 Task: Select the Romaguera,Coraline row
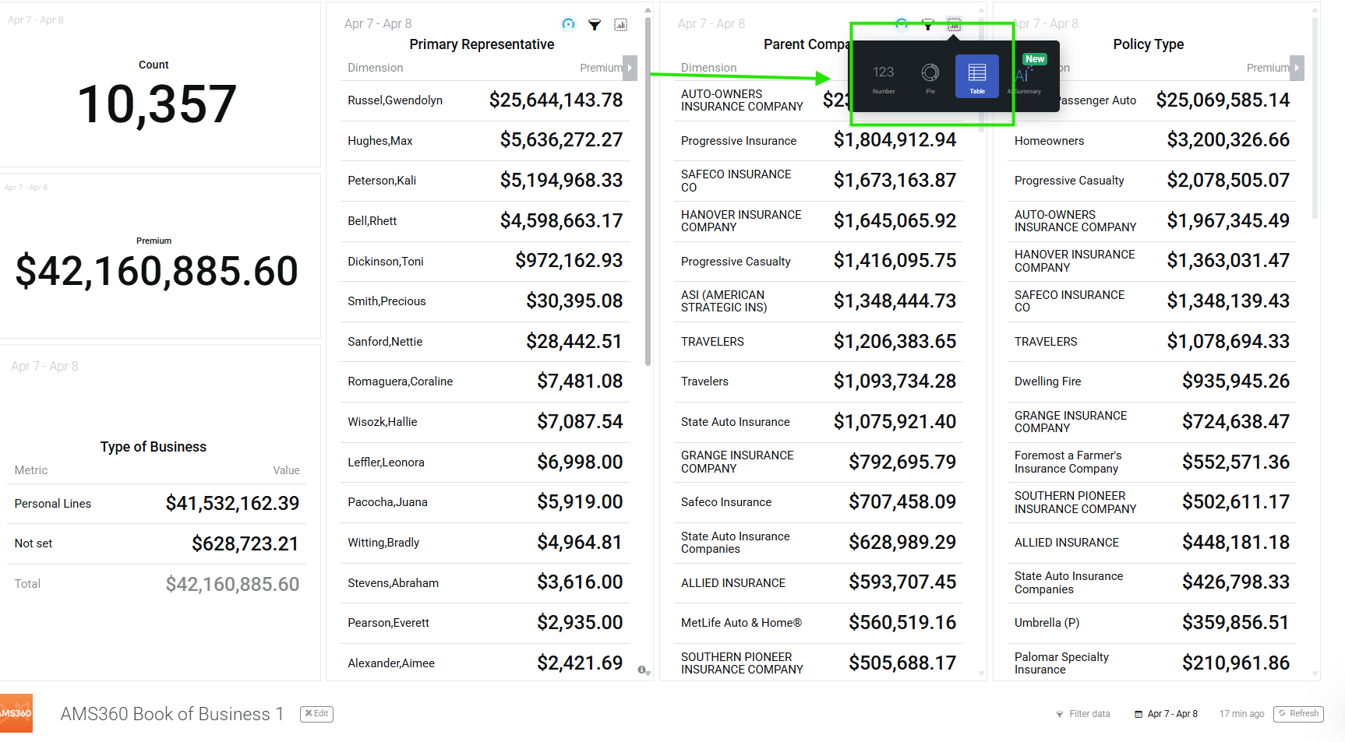click(x=485, y=382)
